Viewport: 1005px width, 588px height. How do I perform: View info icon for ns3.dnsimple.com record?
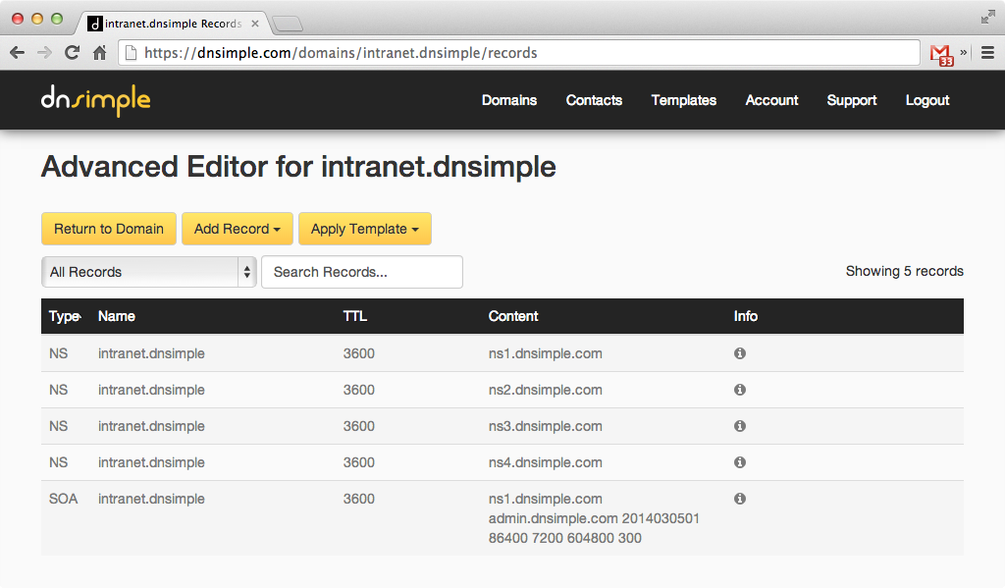pyautogui.click(x=740, y=426)
